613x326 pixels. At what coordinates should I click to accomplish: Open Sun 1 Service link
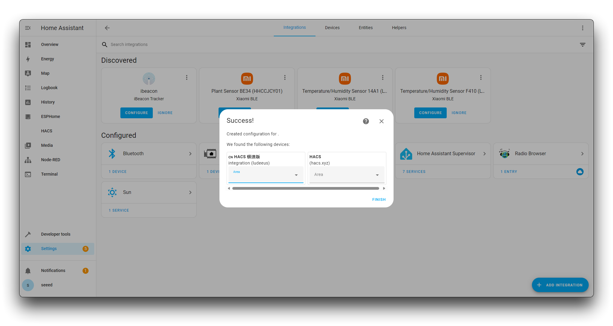pos(119,210)
